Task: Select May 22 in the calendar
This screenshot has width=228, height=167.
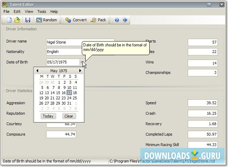Action: click(58, 98)
